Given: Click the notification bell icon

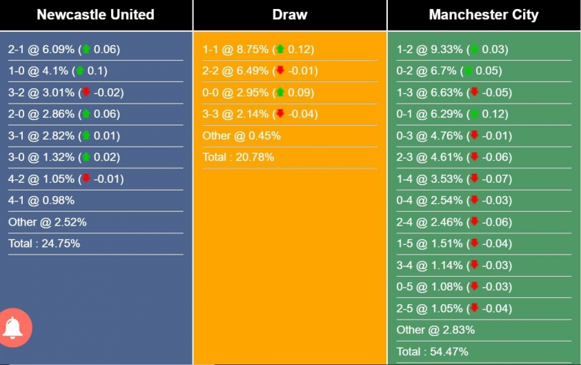Looking at the screenshot, I should pyautogui.click(x=13, y=328).
